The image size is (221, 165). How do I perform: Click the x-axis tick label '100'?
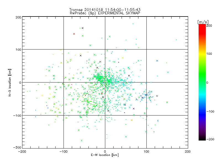146,152
